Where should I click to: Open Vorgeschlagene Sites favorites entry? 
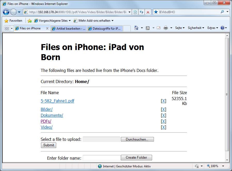tap(52, 21)
